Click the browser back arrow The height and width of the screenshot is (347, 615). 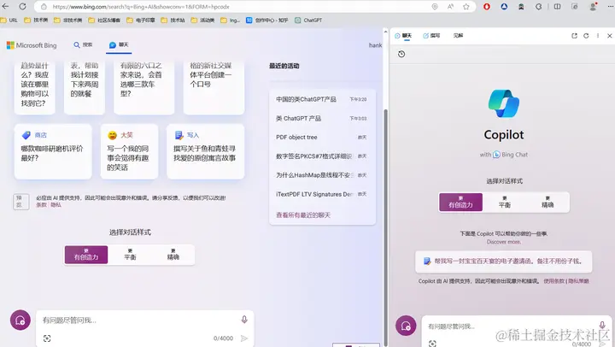click(5, 6)
